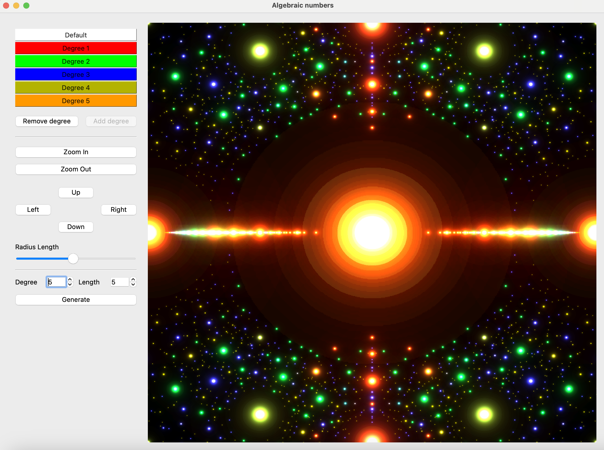Click the Generate button

(76, 300)
